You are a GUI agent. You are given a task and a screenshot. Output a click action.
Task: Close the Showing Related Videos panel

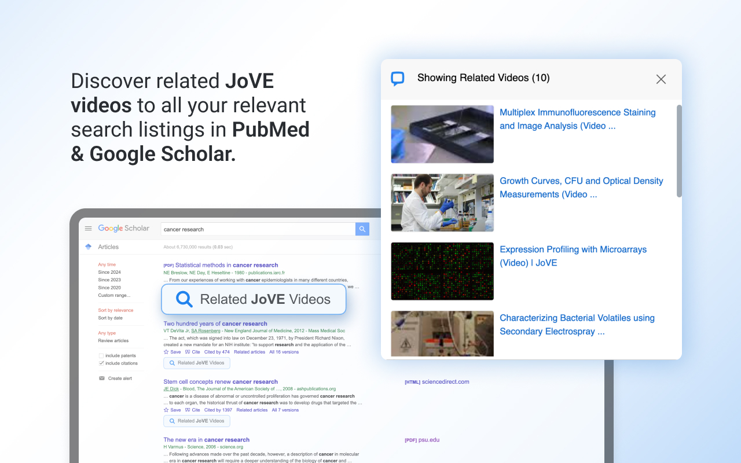661,79
